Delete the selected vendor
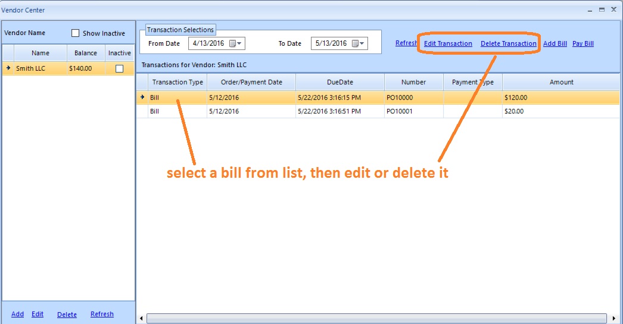The height and width of the screenshot is (324, 623). click(x=67, y=314)
